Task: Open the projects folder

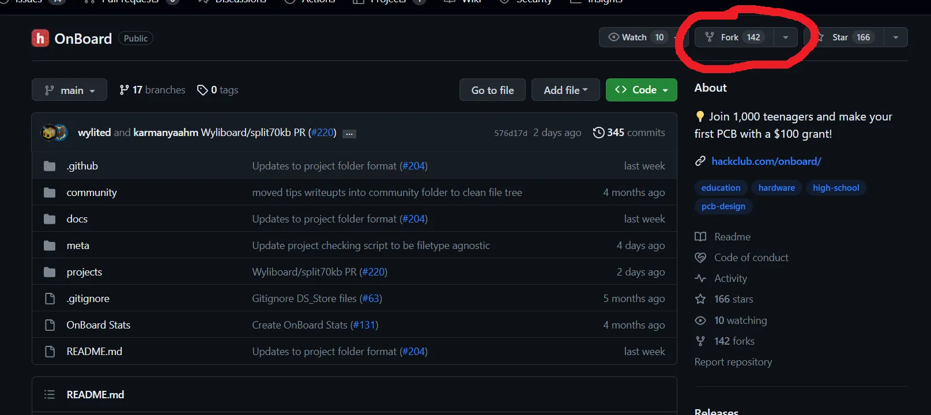Action: pyautogui.click(x=84, y=272)
